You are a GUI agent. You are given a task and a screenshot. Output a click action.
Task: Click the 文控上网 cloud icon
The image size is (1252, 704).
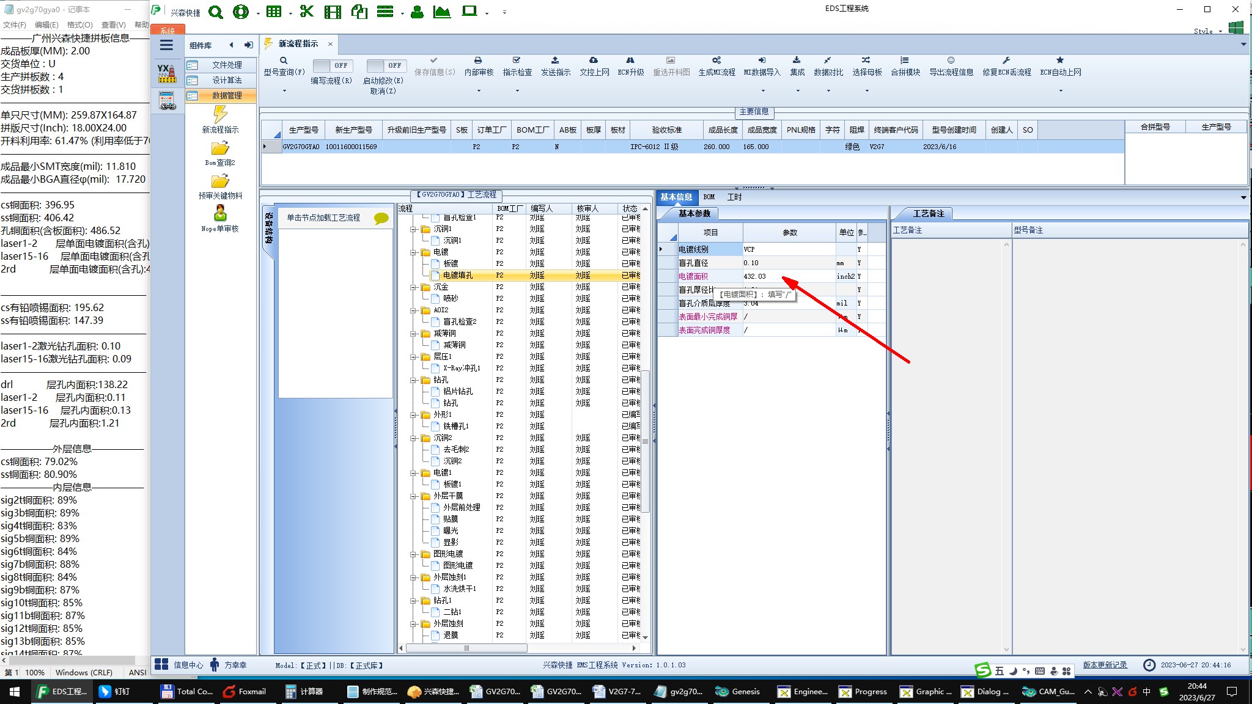(x=594, y=61)
